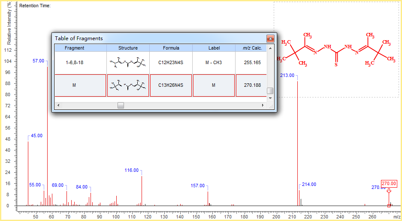Select the Label column header
Screen dimensions: 402x221
pyautogui.click(x=214, y=48)
